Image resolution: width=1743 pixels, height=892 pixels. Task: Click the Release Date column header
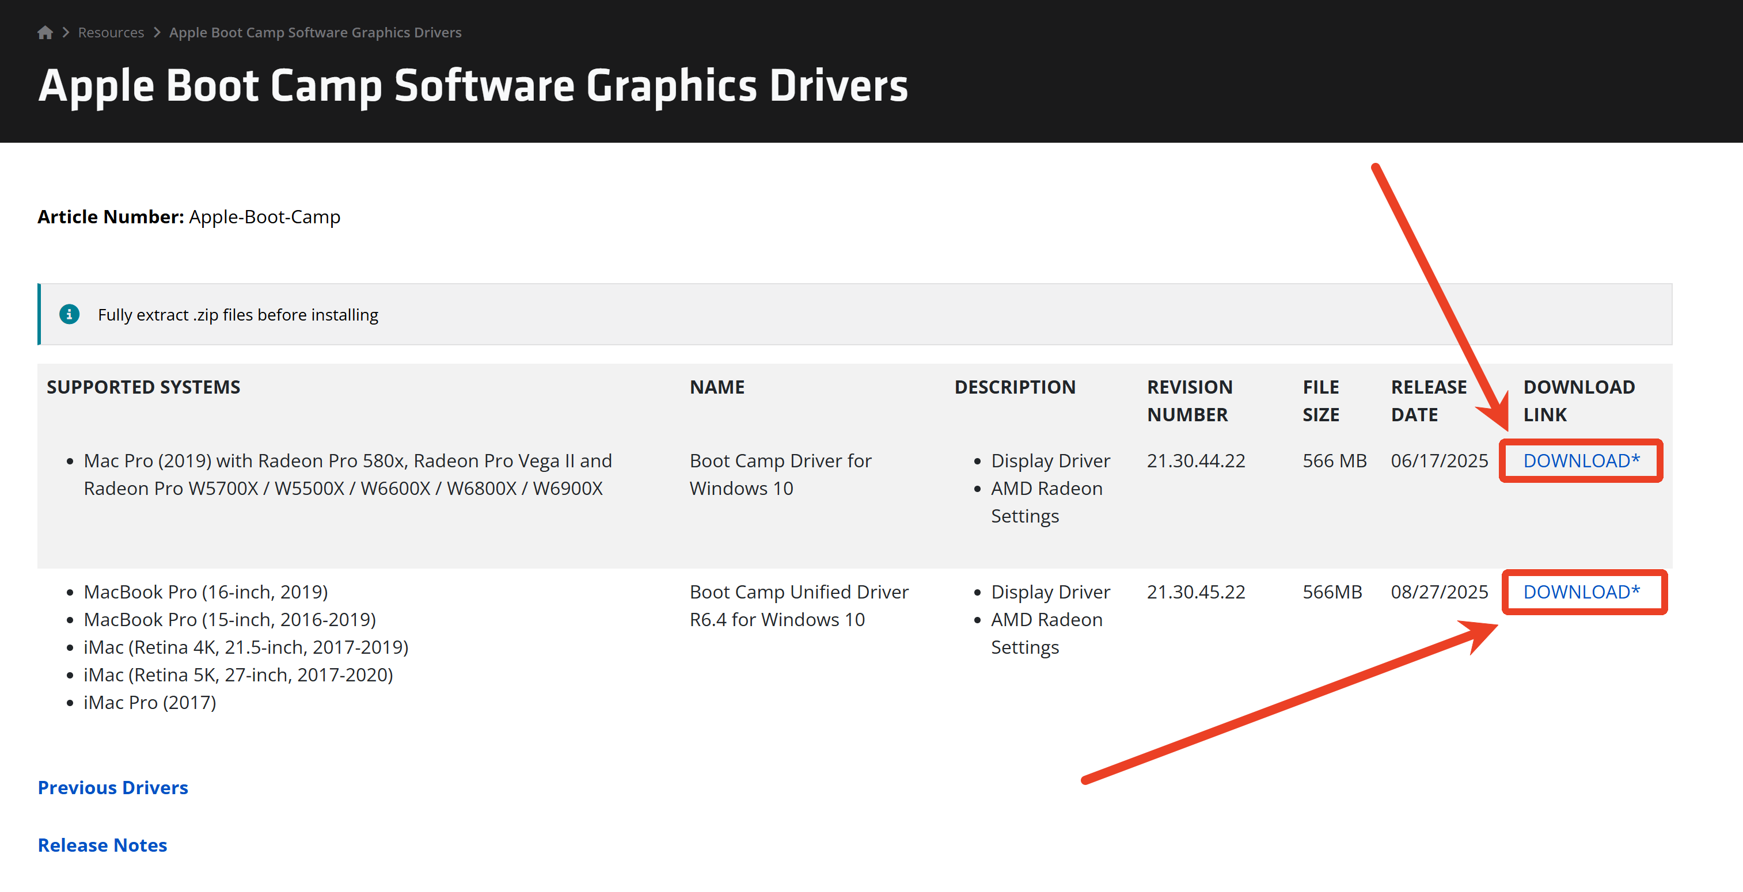pyautogui.click(x=1427, y=401)
